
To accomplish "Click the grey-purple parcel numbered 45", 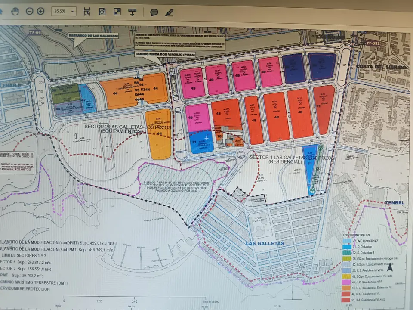I will 68,108.
